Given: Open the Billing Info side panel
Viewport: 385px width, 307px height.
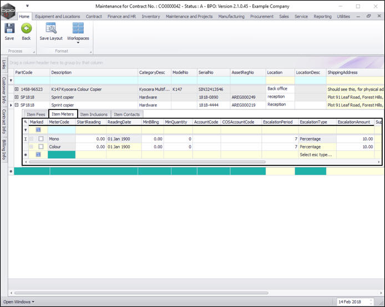Looking at the screenshot, I should [x=3, y=149].
